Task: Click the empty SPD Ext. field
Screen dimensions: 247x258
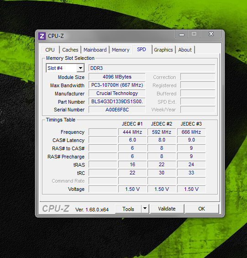Action: click(198, 101)
